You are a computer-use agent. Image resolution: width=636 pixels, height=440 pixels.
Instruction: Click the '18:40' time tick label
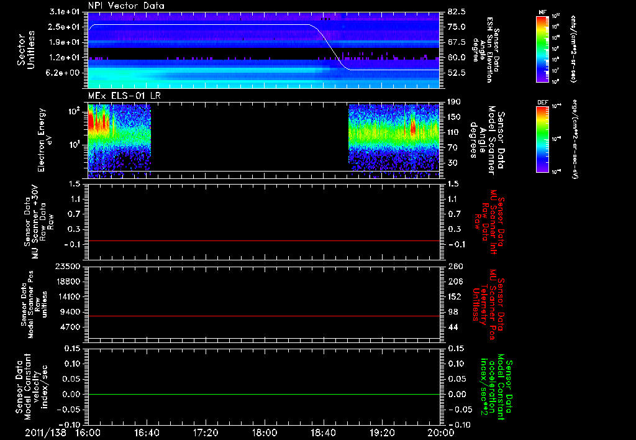(x=323, y=433)
